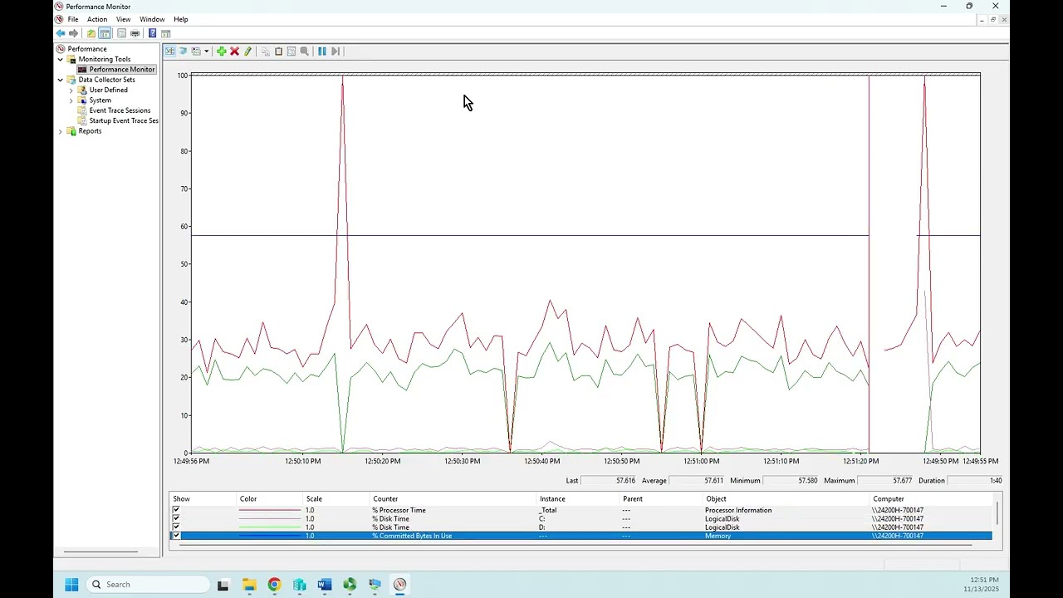Uncheck Show box for % Disk Time C:

point(176,518)
